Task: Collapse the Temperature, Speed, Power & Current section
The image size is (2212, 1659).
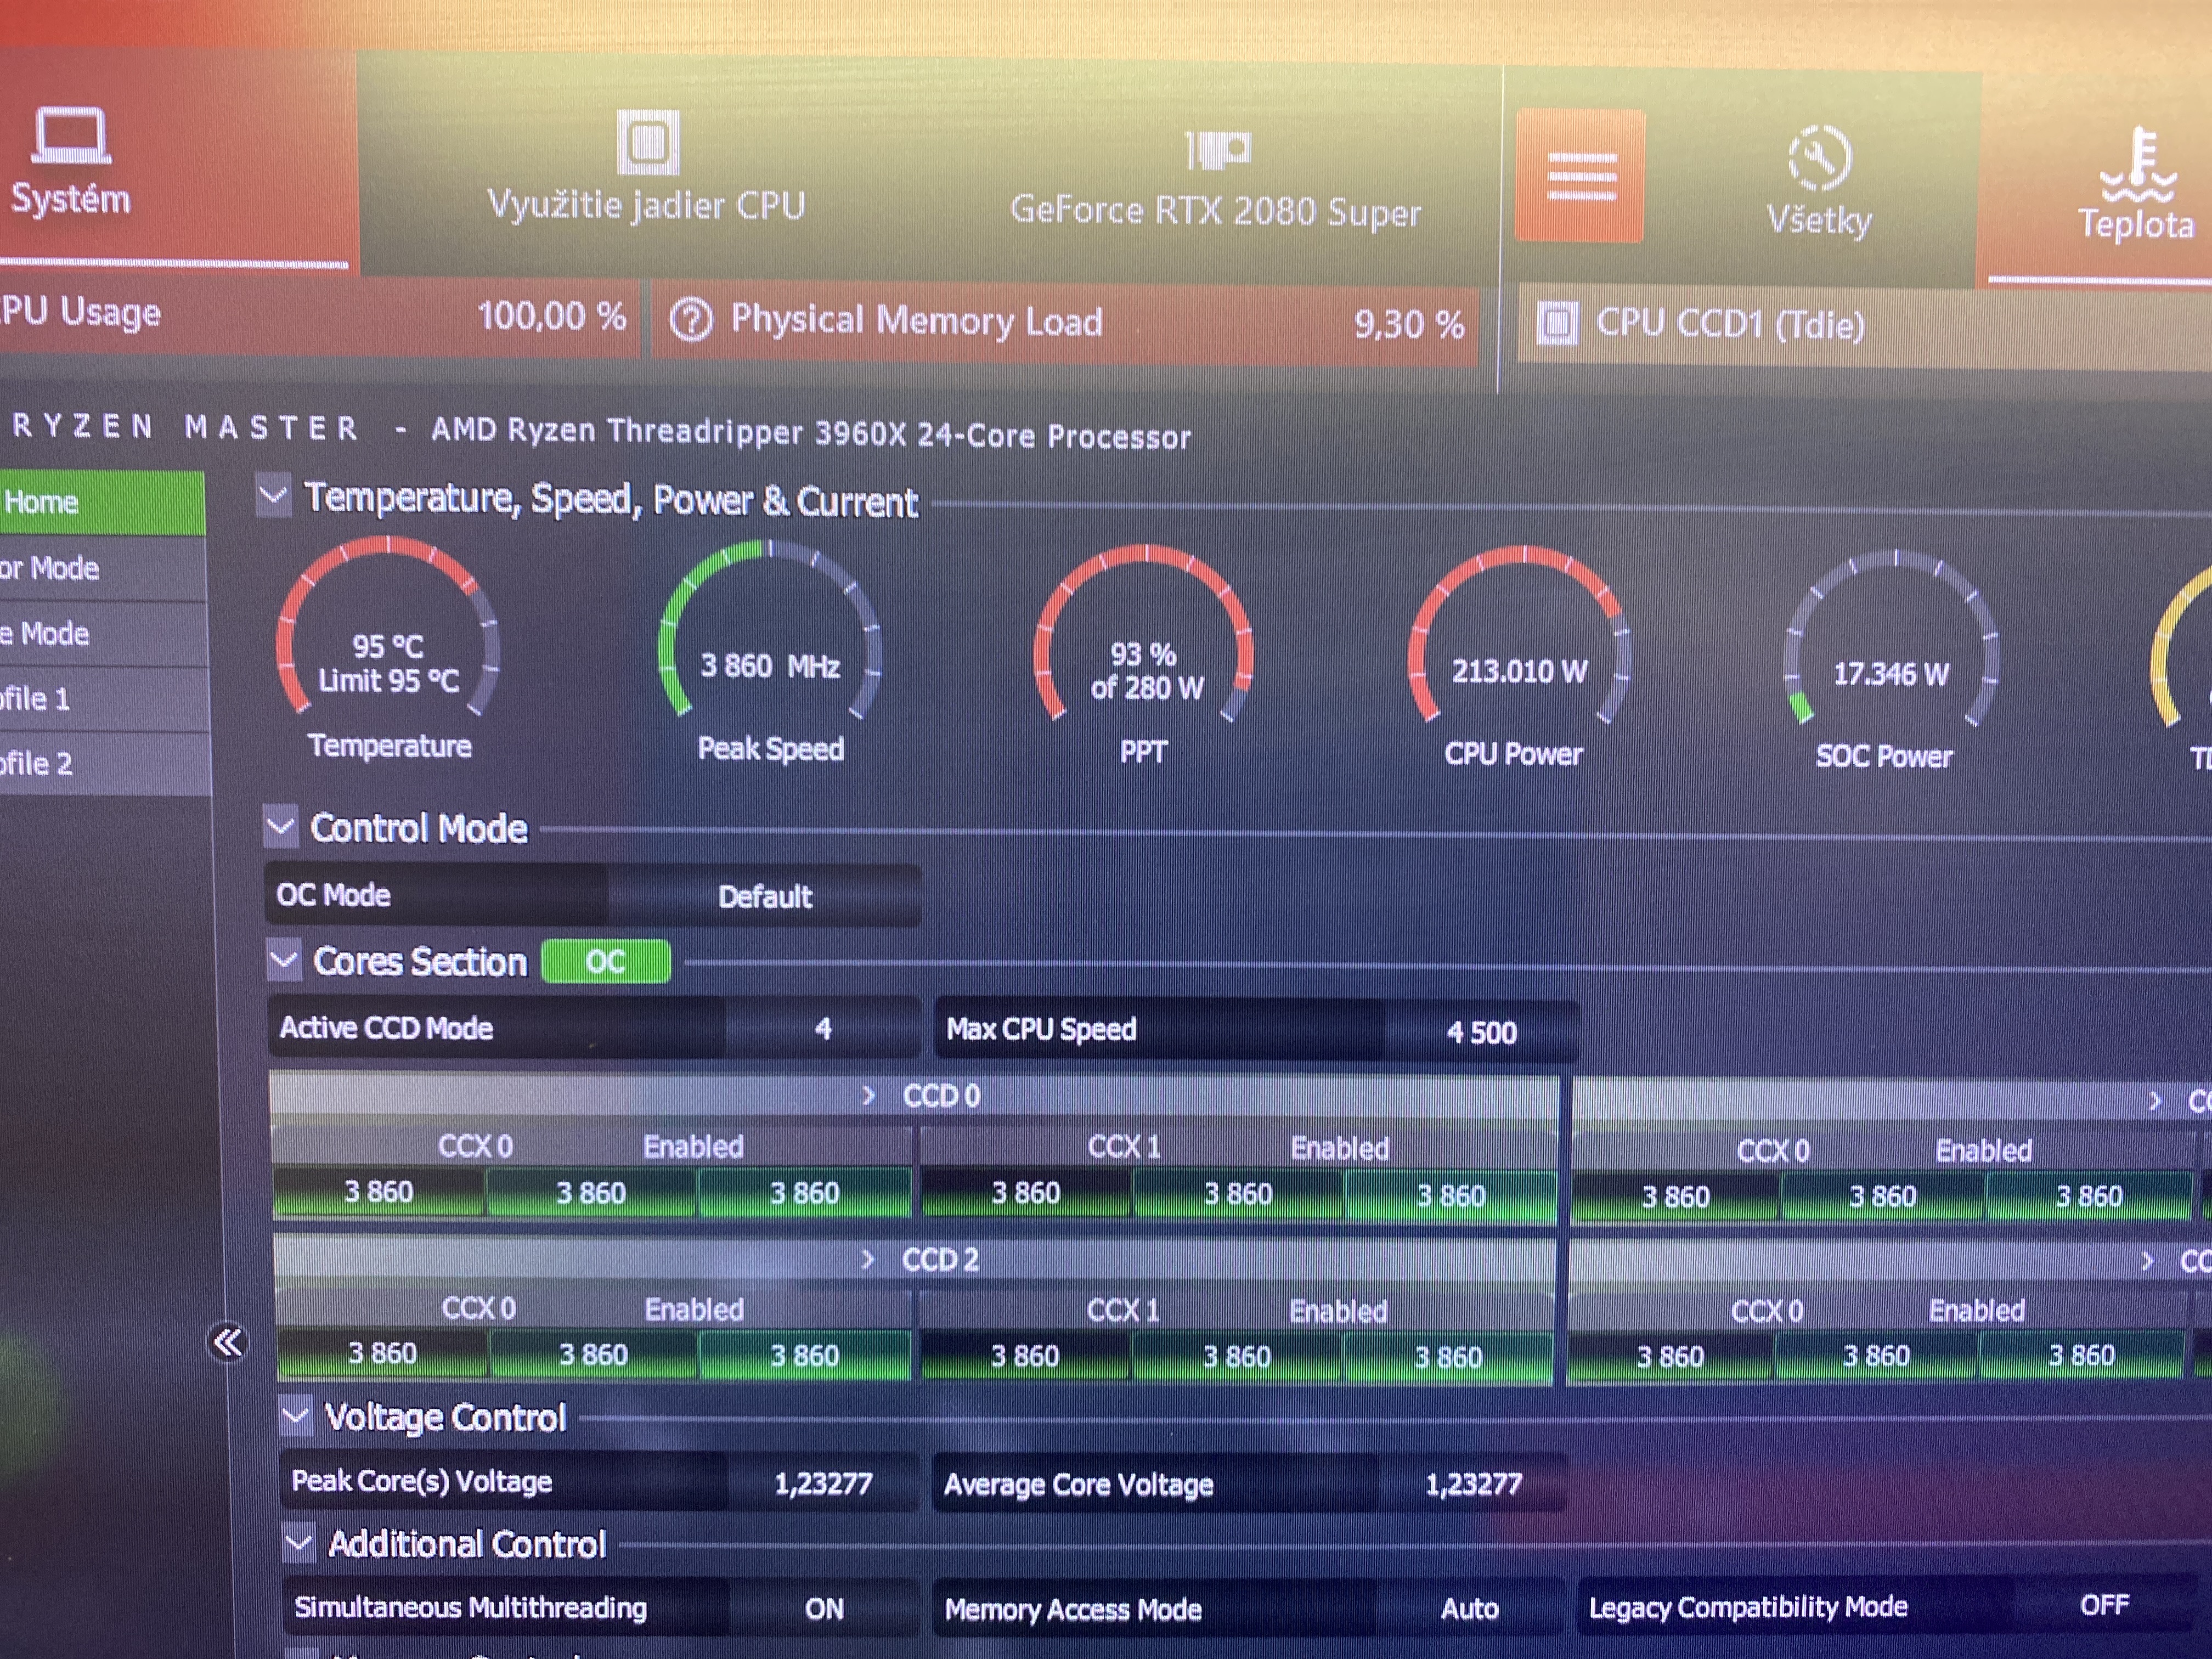Action: [x=273, y=495]
